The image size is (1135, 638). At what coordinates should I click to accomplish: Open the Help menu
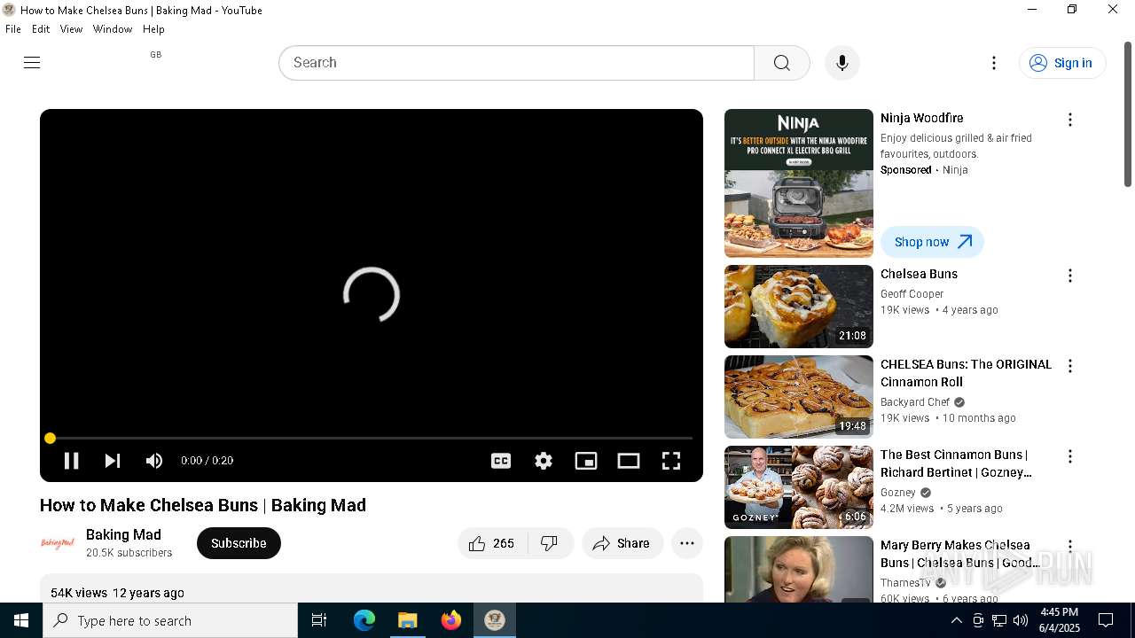(153, 29)
